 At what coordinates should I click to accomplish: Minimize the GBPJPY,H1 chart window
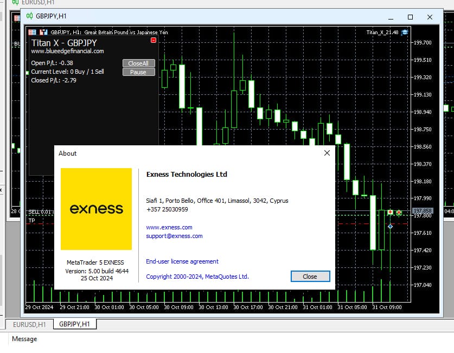[x=388, y=17]
